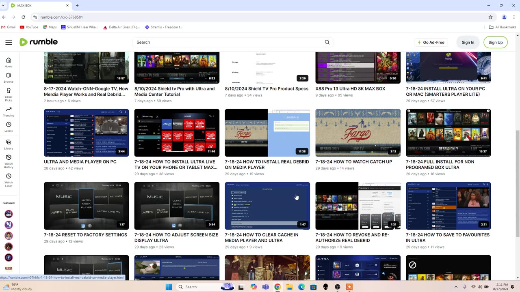Open Microsoft Edge from the taskbar

(x=301, y=287)
